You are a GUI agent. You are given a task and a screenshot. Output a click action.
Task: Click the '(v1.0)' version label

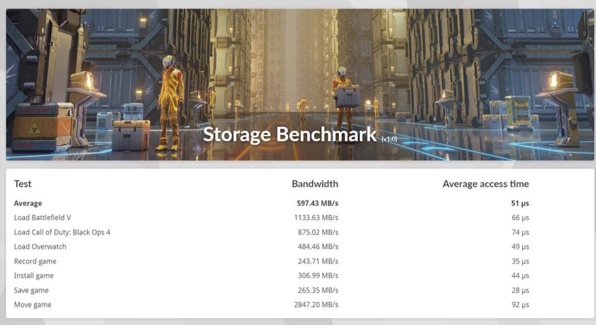coord(389,139)
